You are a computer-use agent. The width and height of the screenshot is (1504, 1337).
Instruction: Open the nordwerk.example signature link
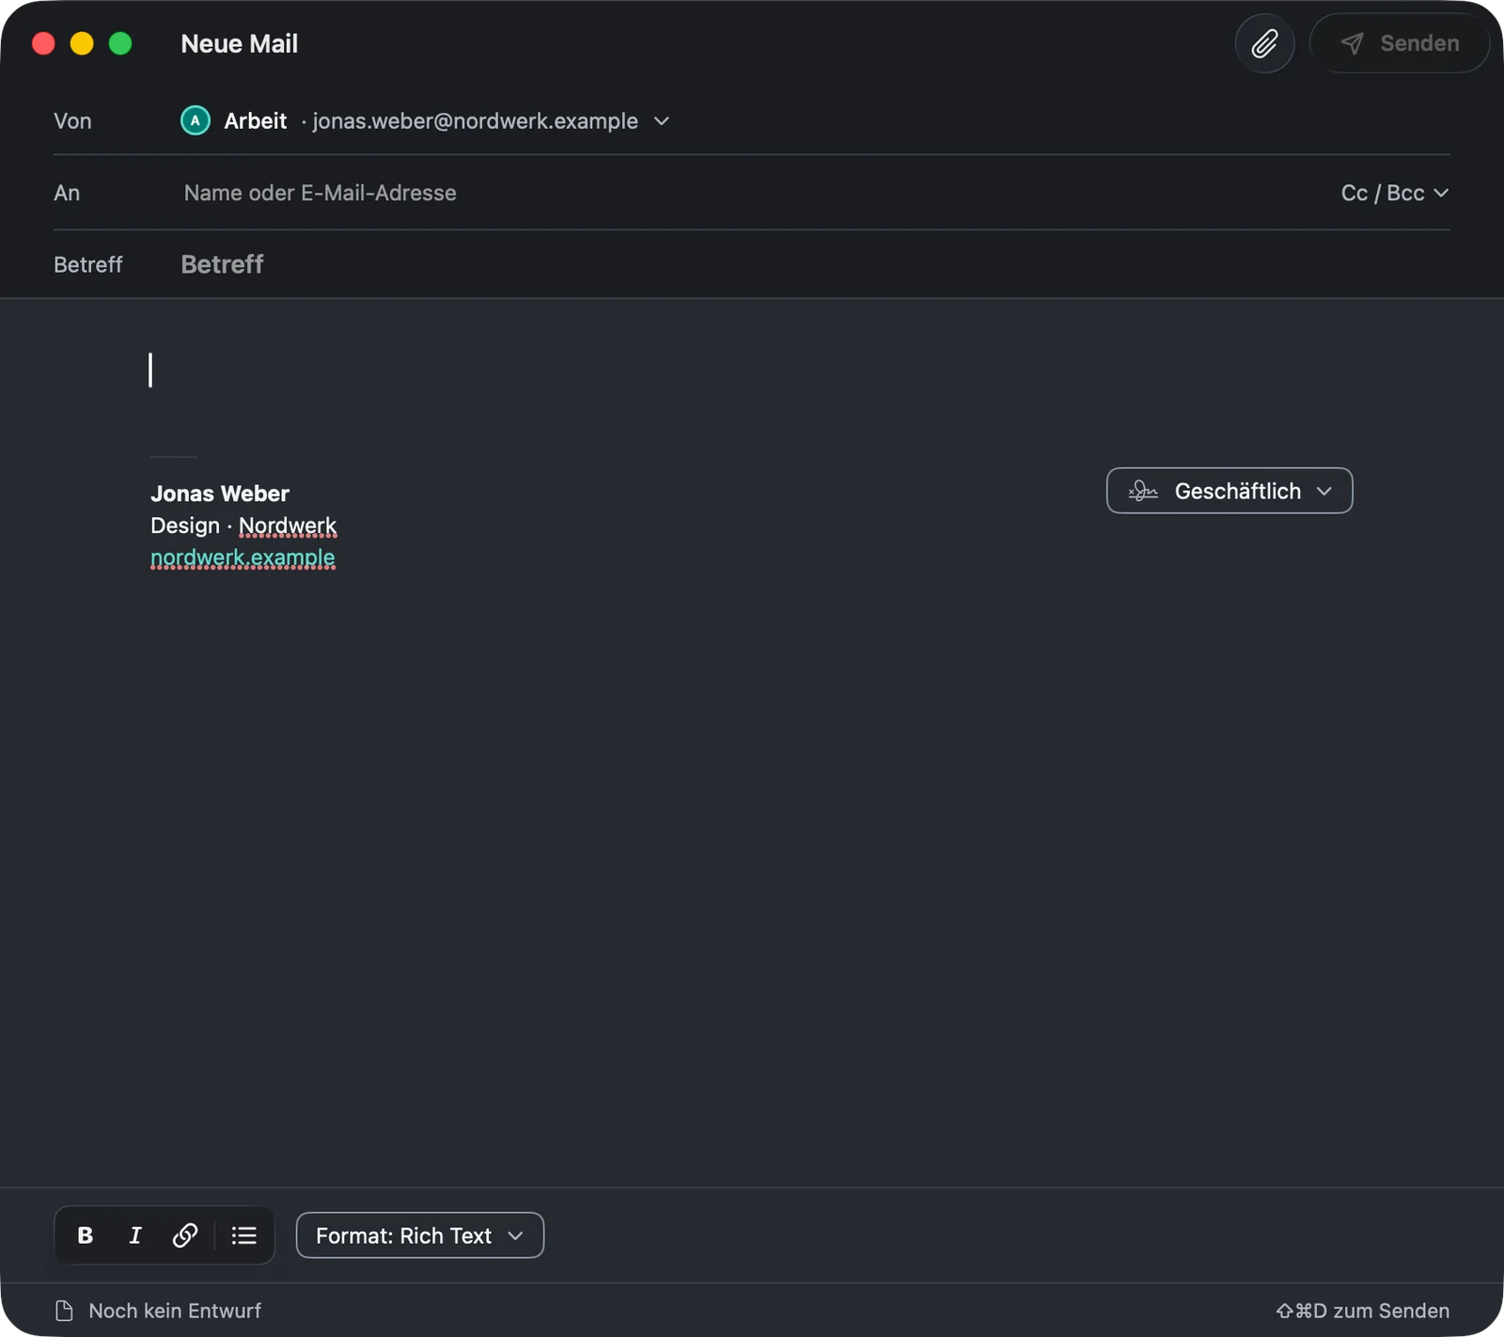click(x=243, y=558)
